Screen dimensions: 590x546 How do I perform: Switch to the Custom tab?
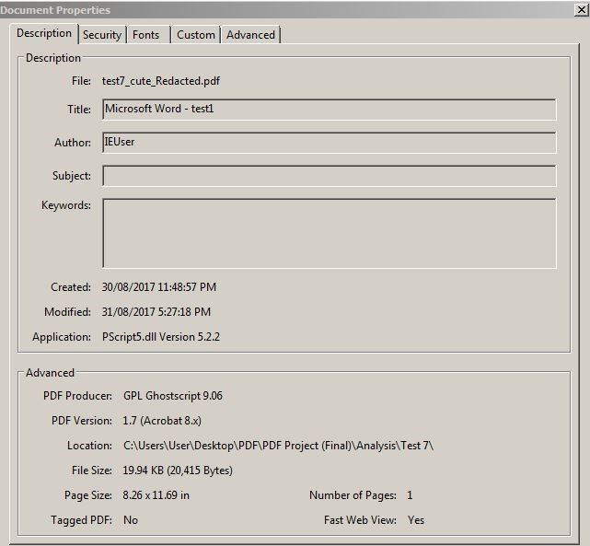click(x=196, y=35)
